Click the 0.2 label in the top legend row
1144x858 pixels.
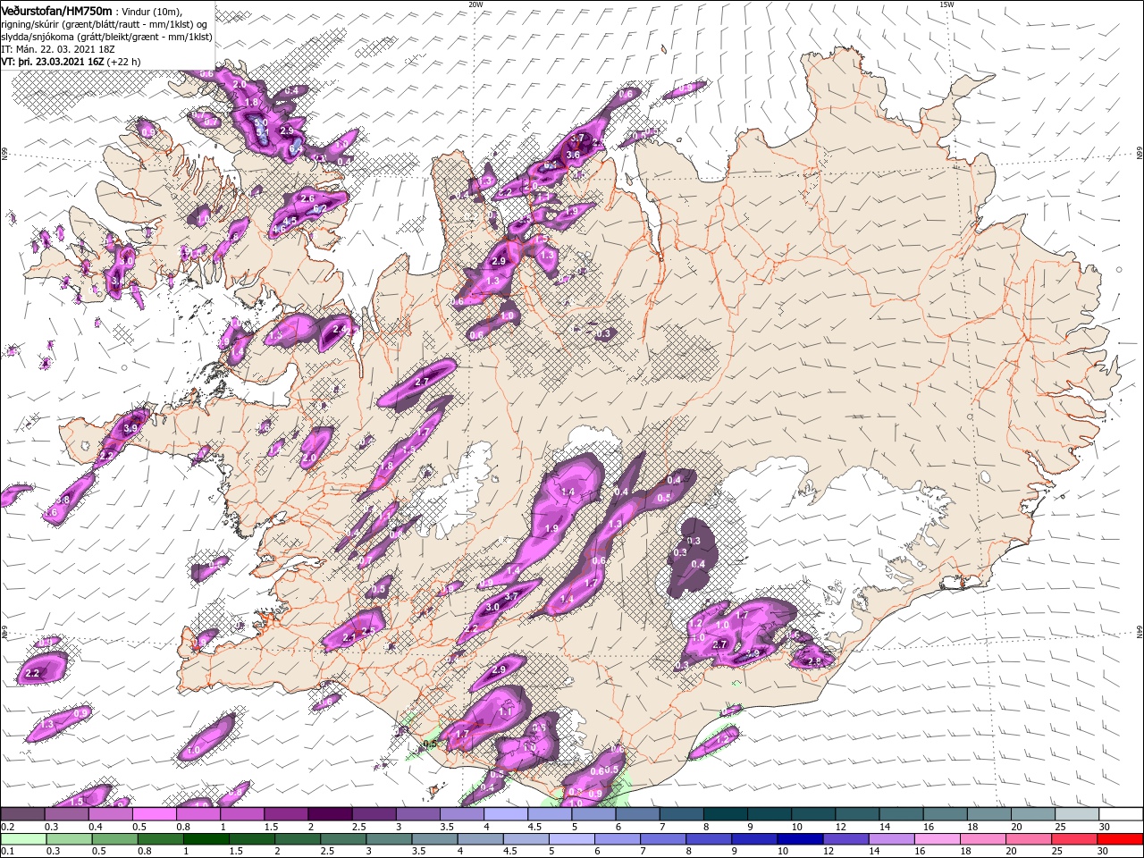tap(7, 827)
